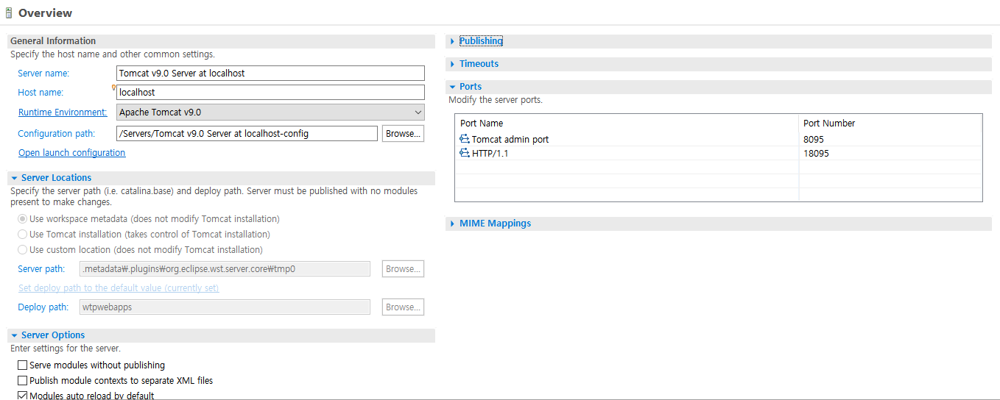Click Browse next to Deploy path
Image resolution: width=1000 pixels, height=400 pixels.
403,307
